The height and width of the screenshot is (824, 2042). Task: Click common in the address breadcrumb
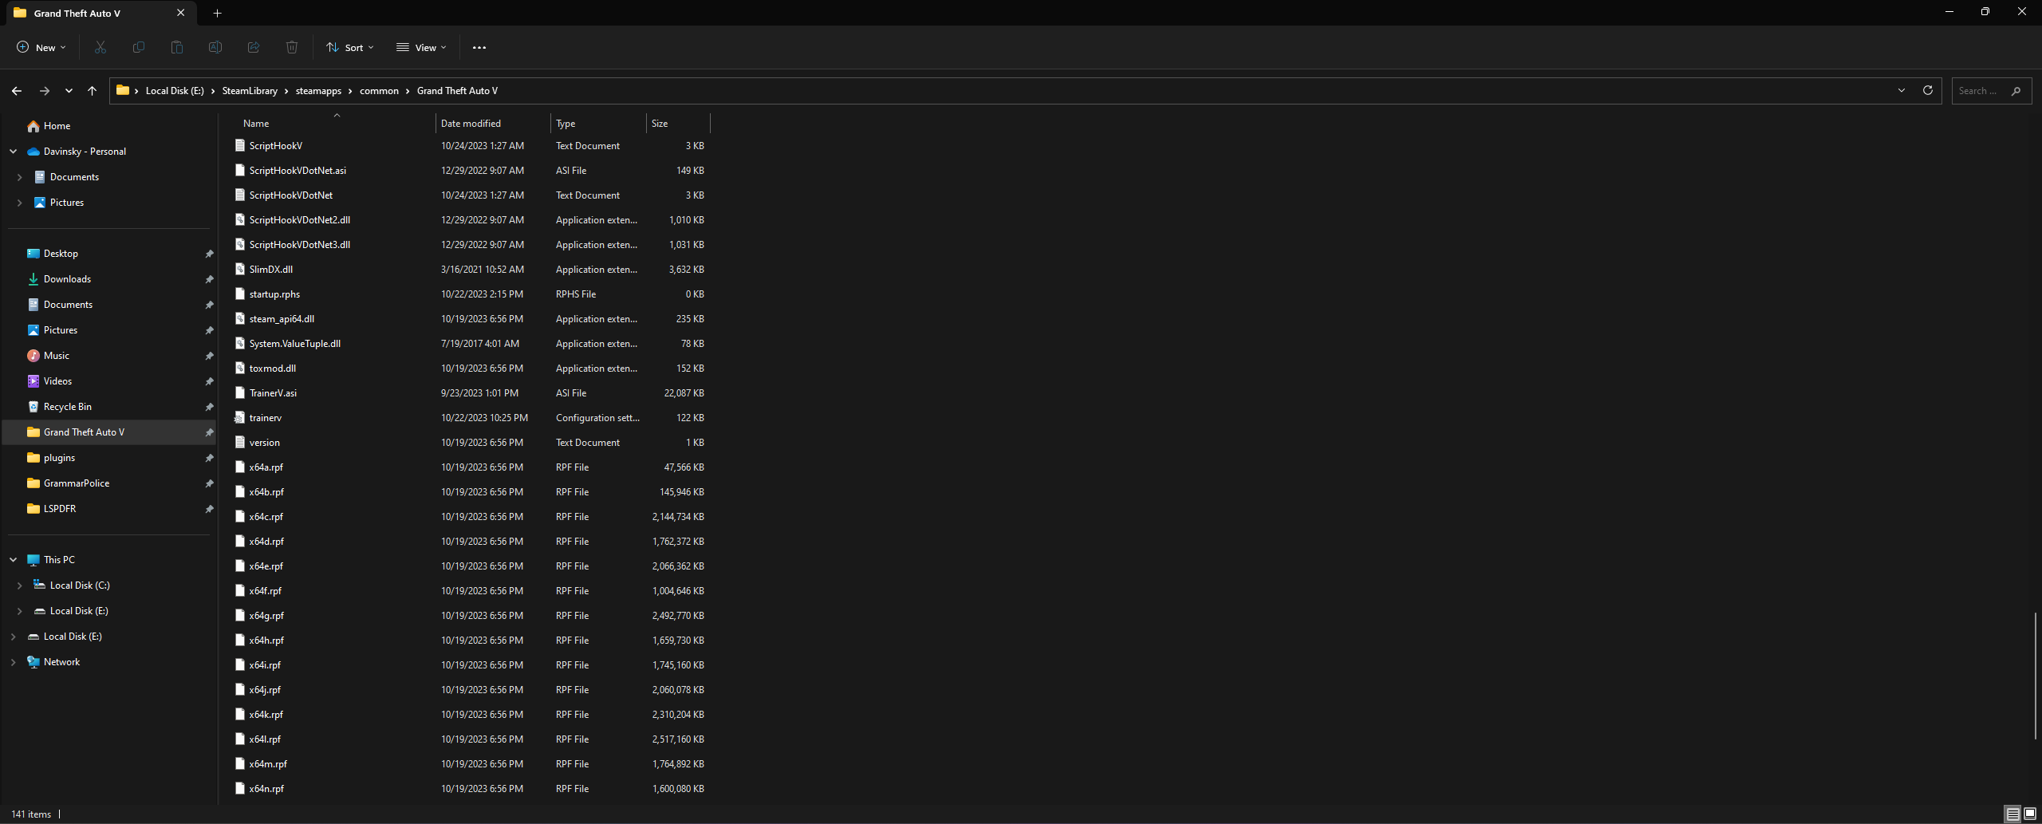(379, 91)
